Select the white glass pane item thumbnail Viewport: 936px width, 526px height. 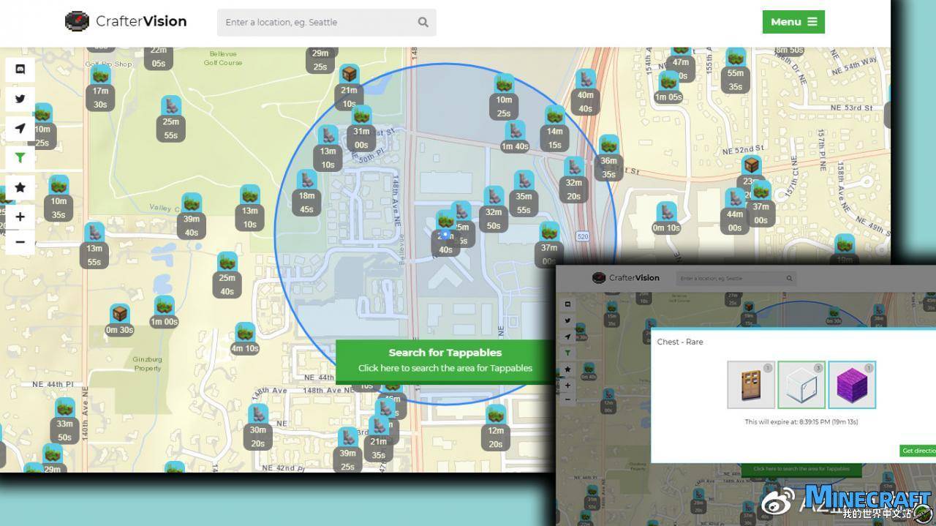point(801,385)
